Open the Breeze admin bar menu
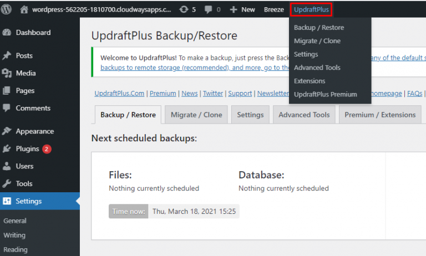 click(274, 10)
